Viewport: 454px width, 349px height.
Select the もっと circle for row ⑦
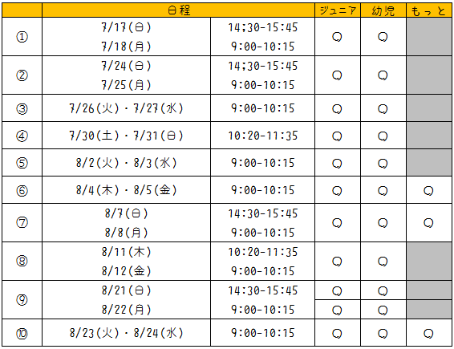click(428, 223)
